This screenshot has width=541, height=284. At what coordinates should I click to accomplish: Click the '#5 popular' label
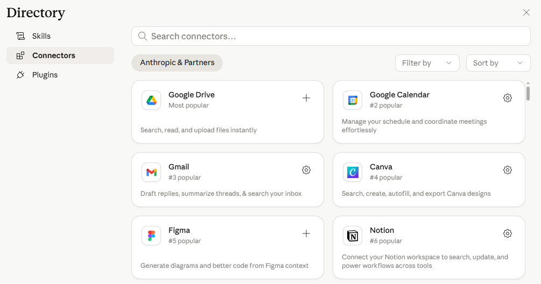[x=185, y=241]
